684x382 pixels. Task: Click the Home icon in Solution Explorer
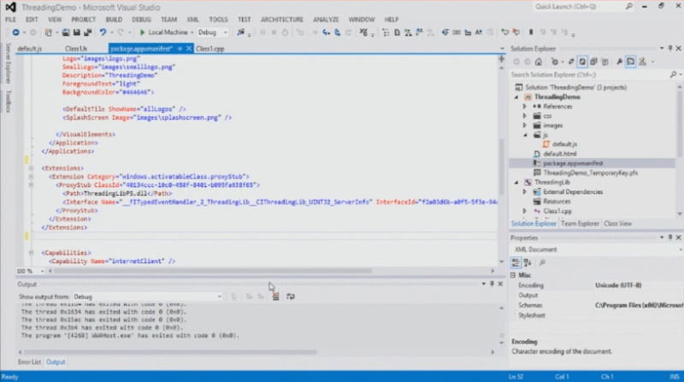[539, 62]
